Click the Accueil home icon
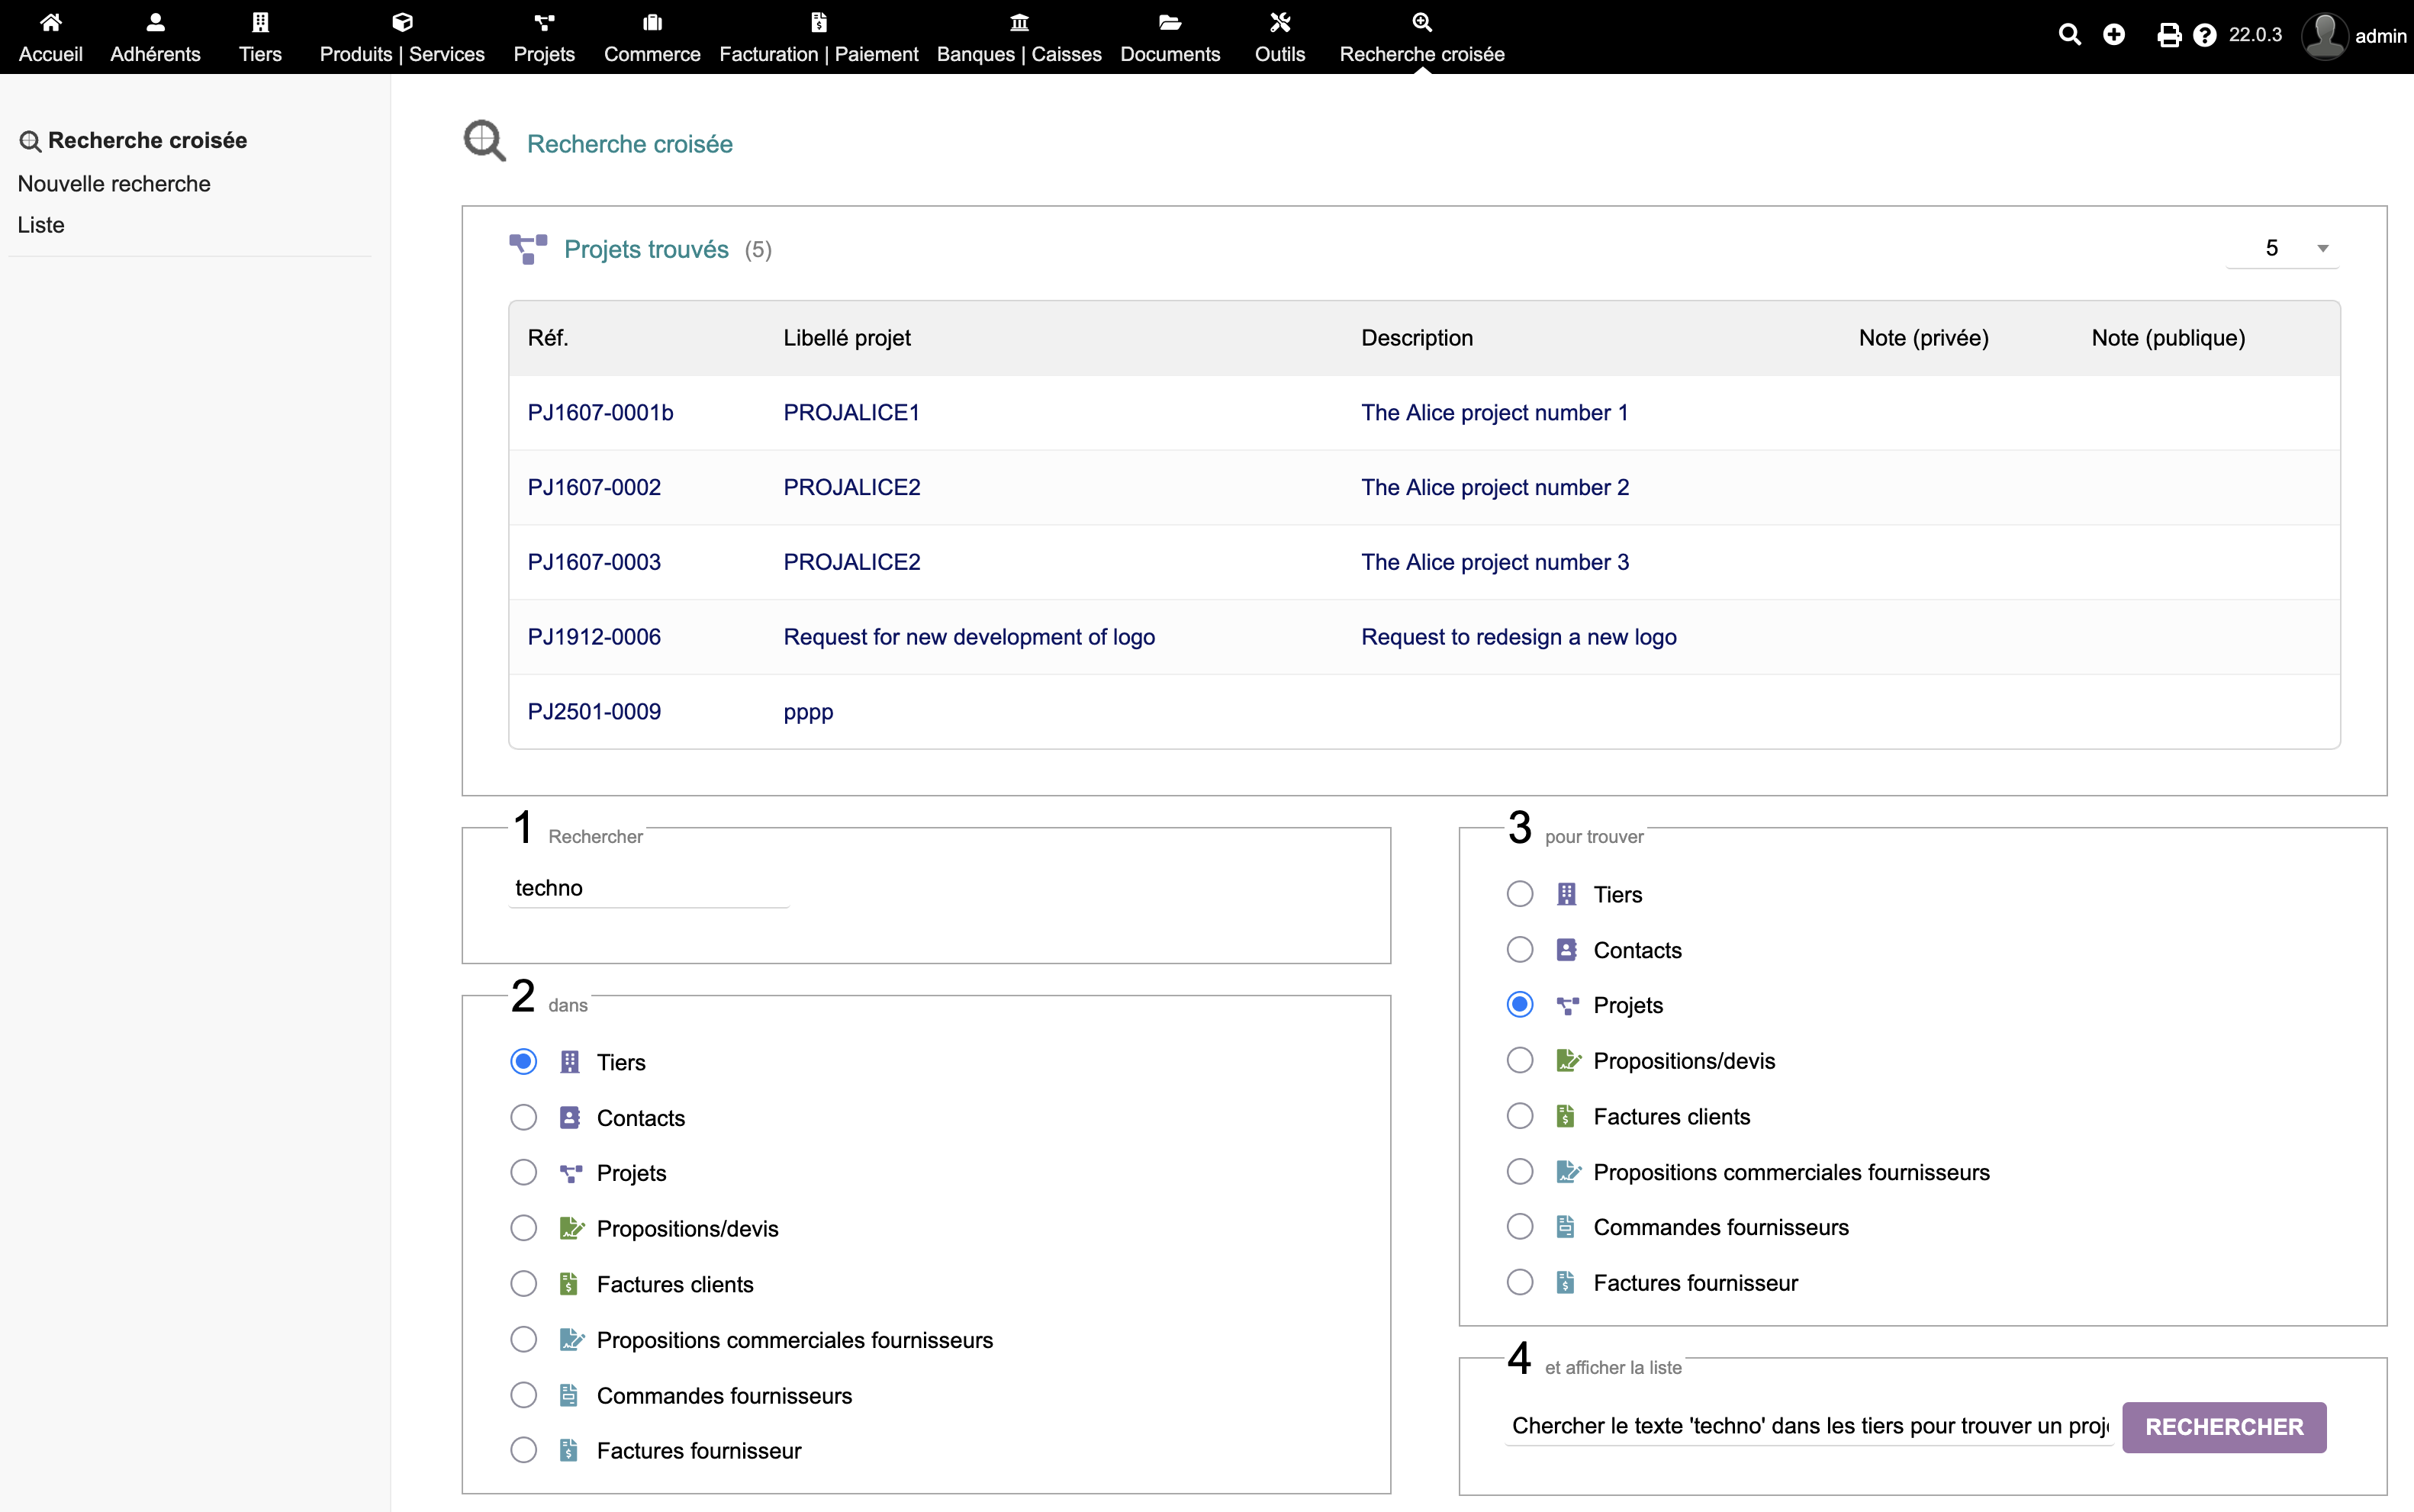This screenshot has height=1512, width=2414. click(x=51, y=23)
